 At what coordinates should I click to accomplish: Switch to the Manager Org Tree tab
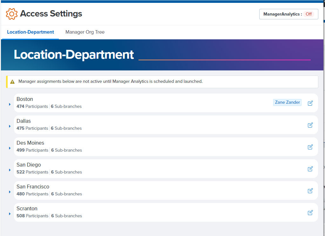(85, 32)
